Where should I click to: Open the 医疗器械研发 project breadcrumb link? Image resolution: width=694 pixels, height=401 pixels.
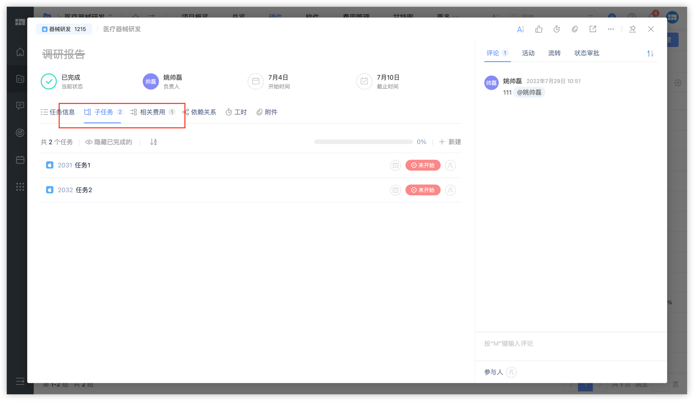(122, 29)
